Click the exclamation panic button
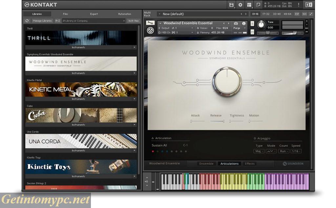Image resolution: width=336 pixels, height=208 pixels. coord(299,5)
